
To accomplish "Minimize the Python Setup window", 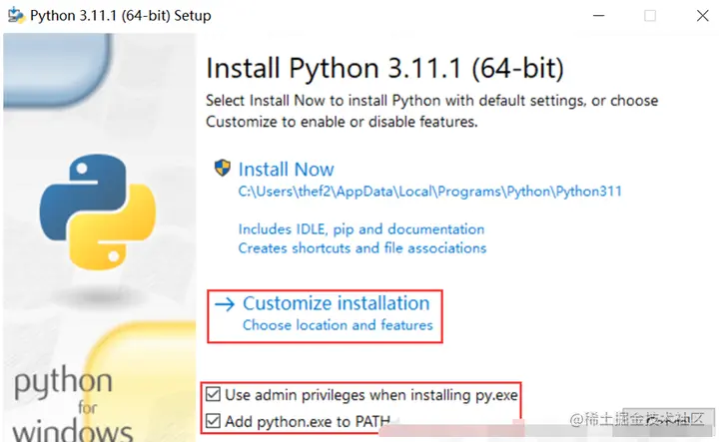I will click(x=598, y=16).
